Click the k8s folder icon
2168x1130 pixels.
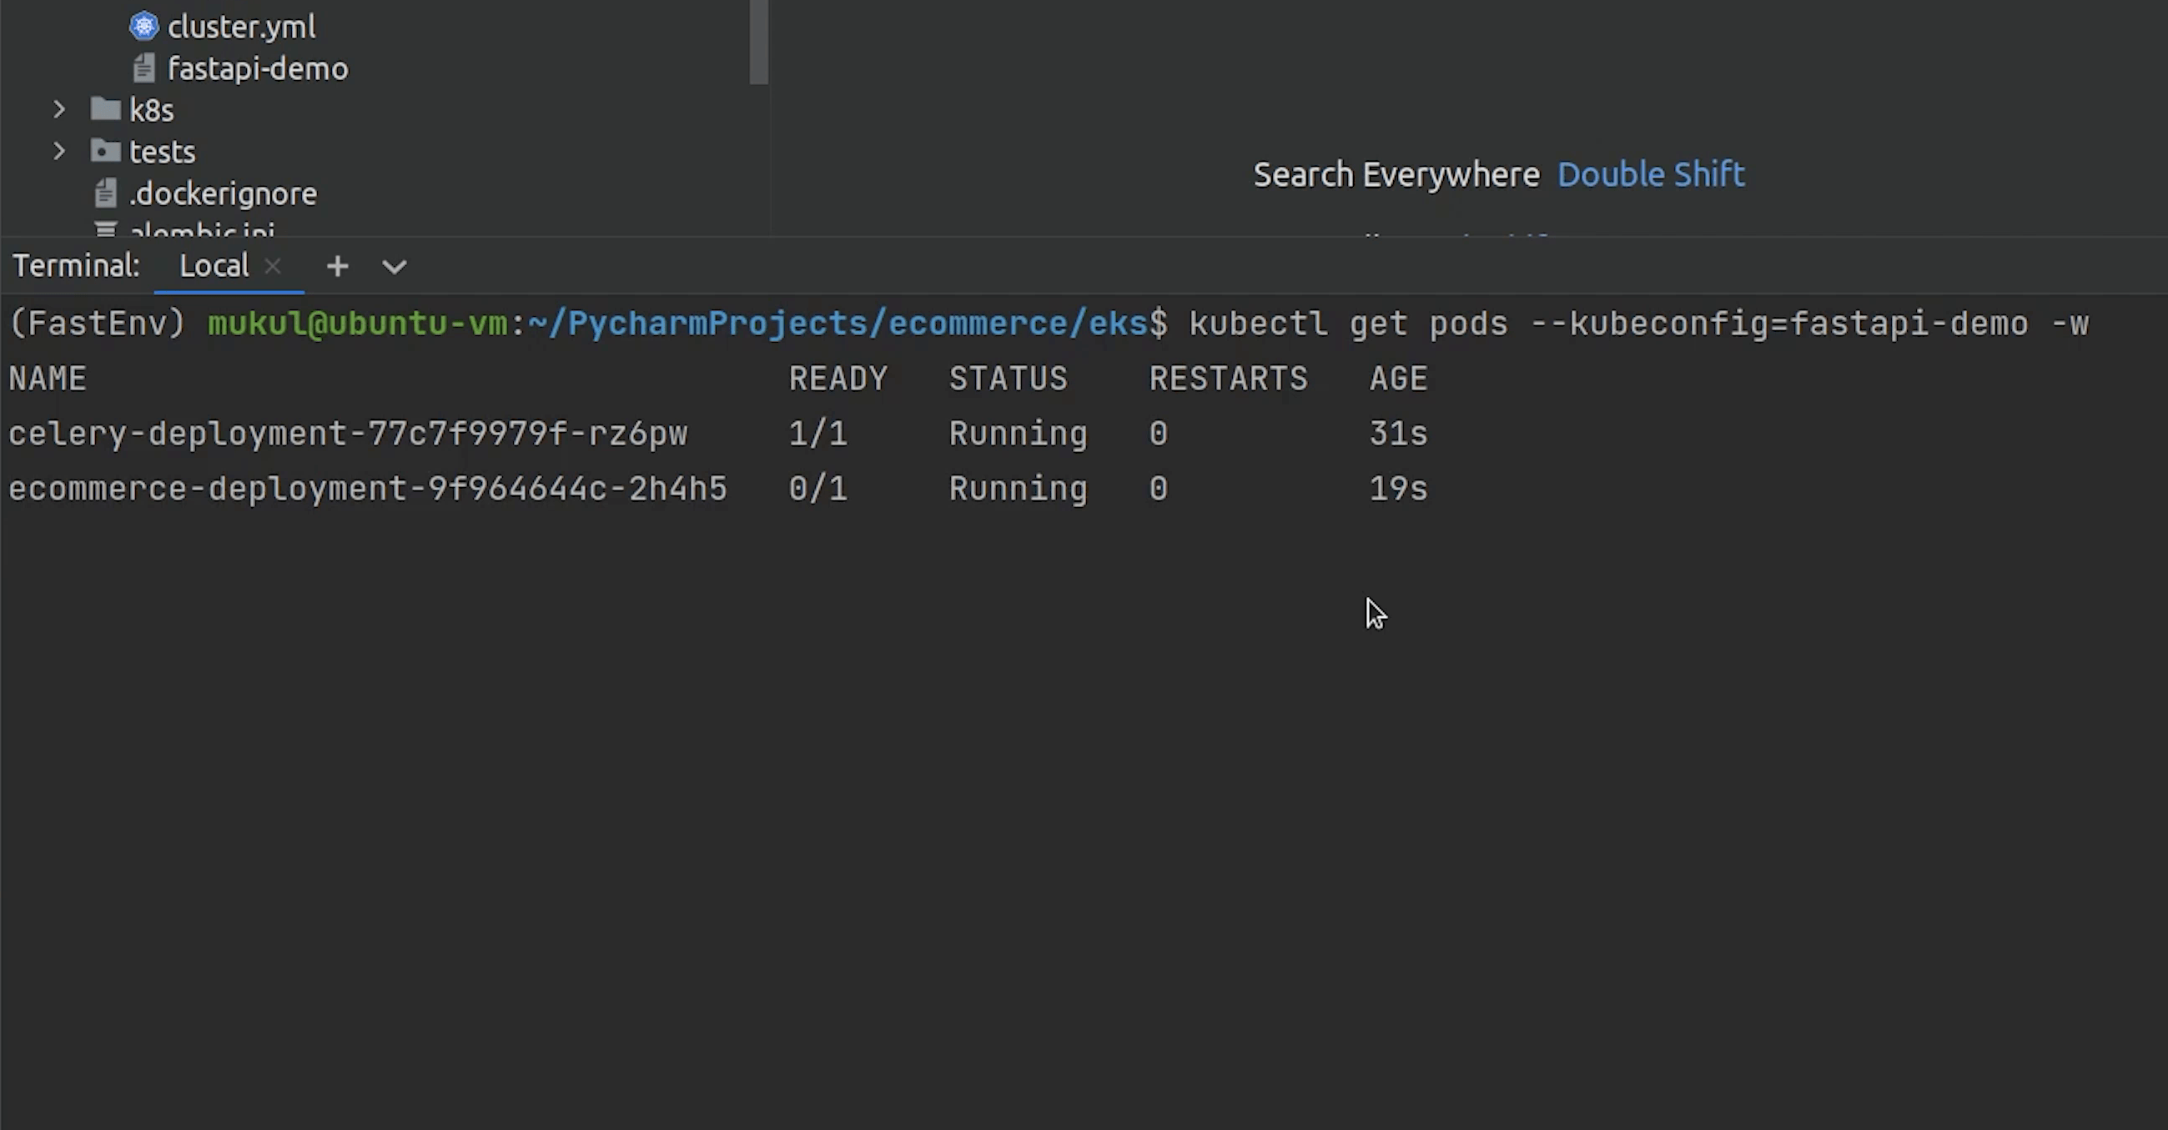tap(106, 109)
